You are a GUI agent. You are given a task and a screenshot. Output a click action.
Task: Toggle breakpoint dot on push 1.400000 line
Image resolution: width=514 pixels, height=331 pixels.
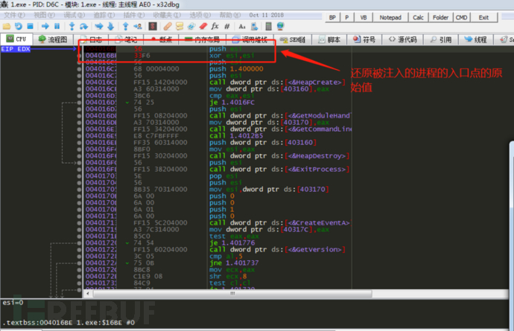[x=80, y=68]
